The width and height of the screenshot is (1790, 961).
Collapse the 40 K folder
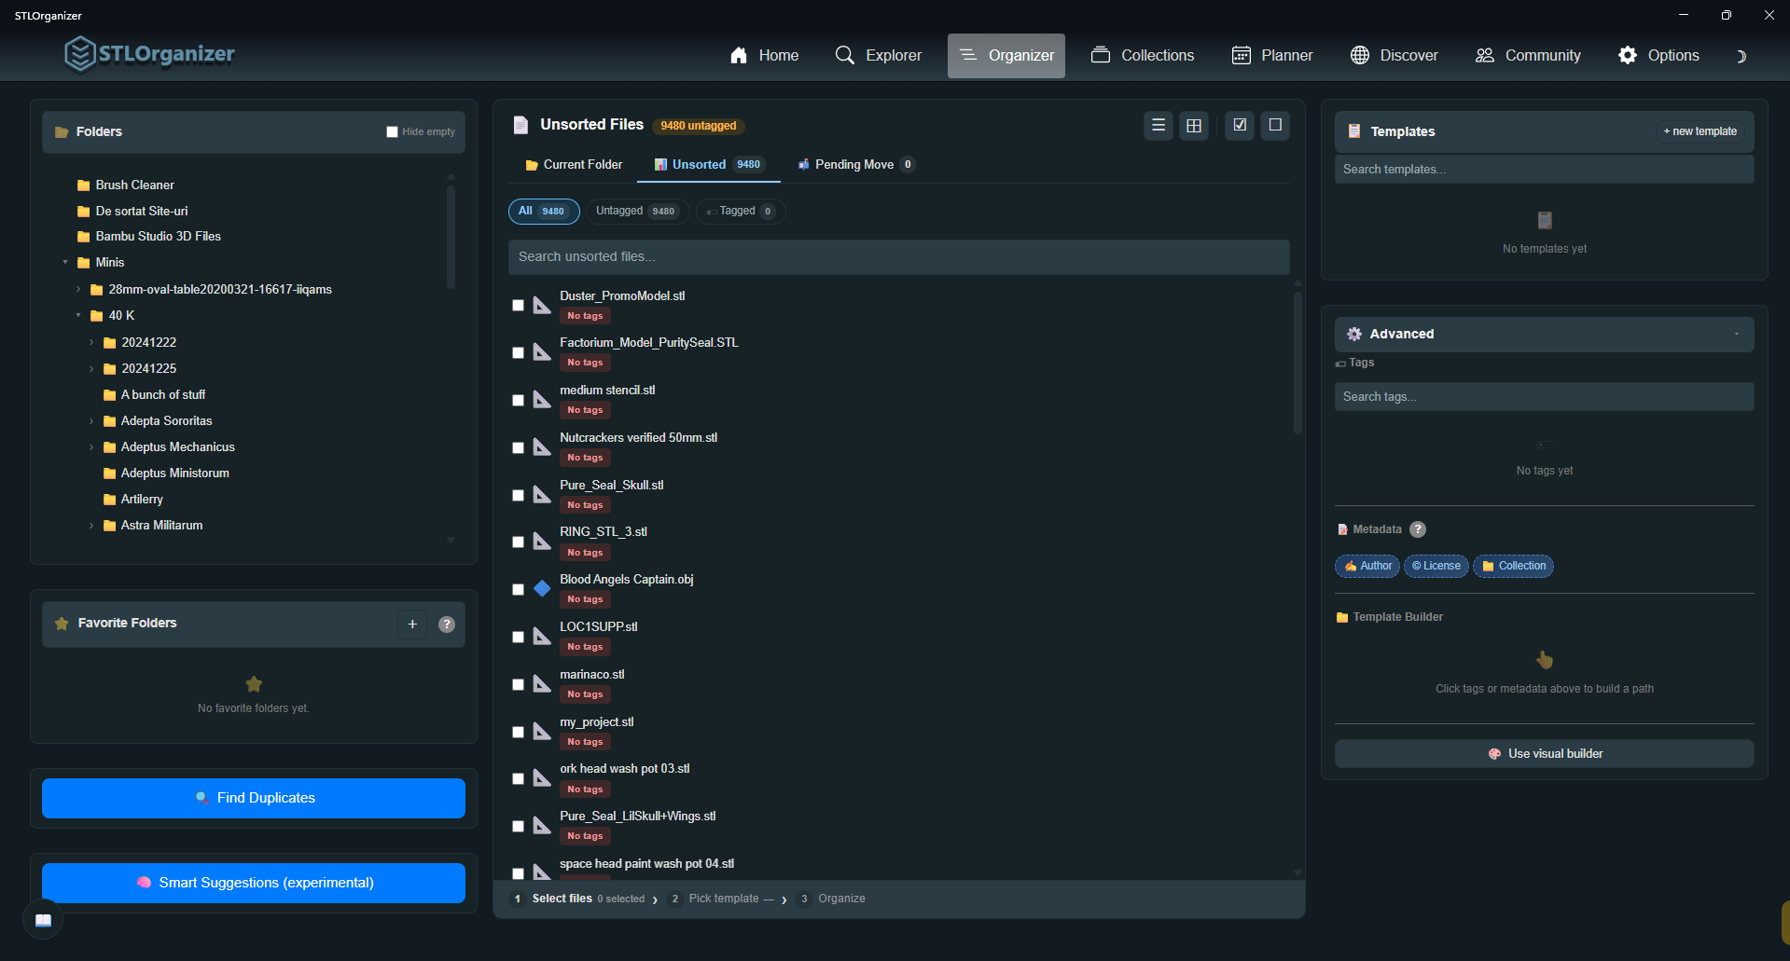[78, 316]
